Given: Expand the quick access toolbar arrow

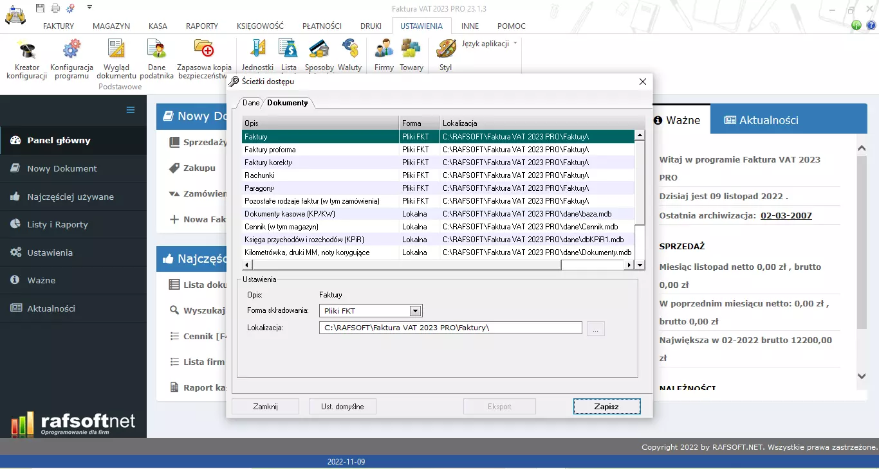Looking at the screenshot, I should 89,6.
